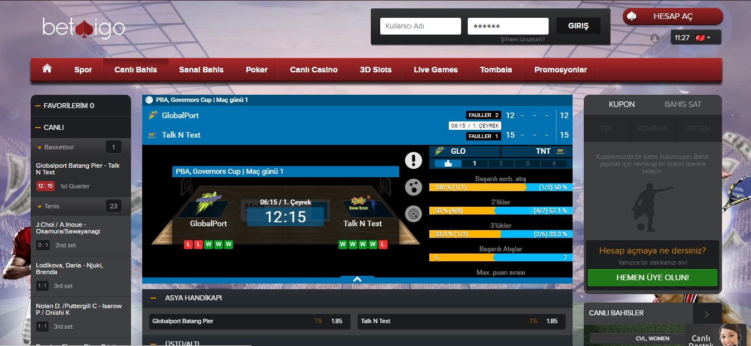Open the head-to-head connections icon
751x346 pixels.
413,187
